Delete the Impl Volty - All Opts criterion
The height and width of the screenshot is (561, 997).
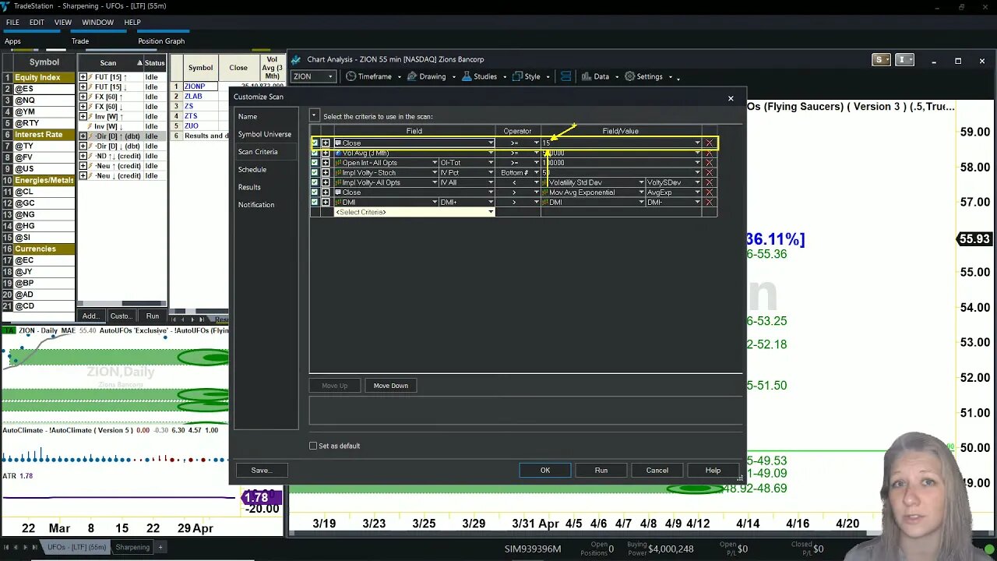(x=709, y=182)
